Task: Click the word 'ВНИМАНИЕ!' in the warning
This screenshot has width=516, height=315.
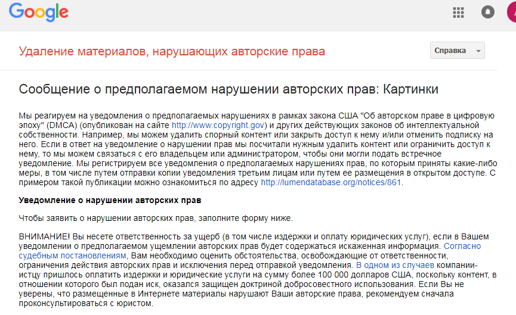Action: [x=44, y=236]
